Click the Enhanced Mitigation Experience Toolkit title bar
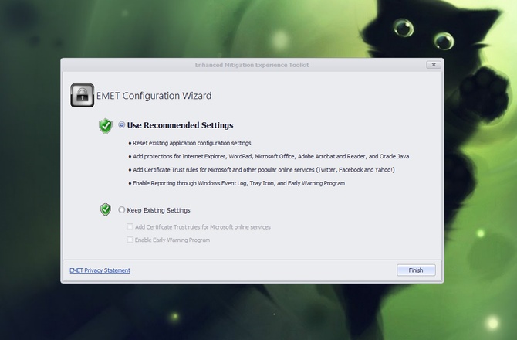Viewport: 517px width, 340px height. (x=252, y=65)
